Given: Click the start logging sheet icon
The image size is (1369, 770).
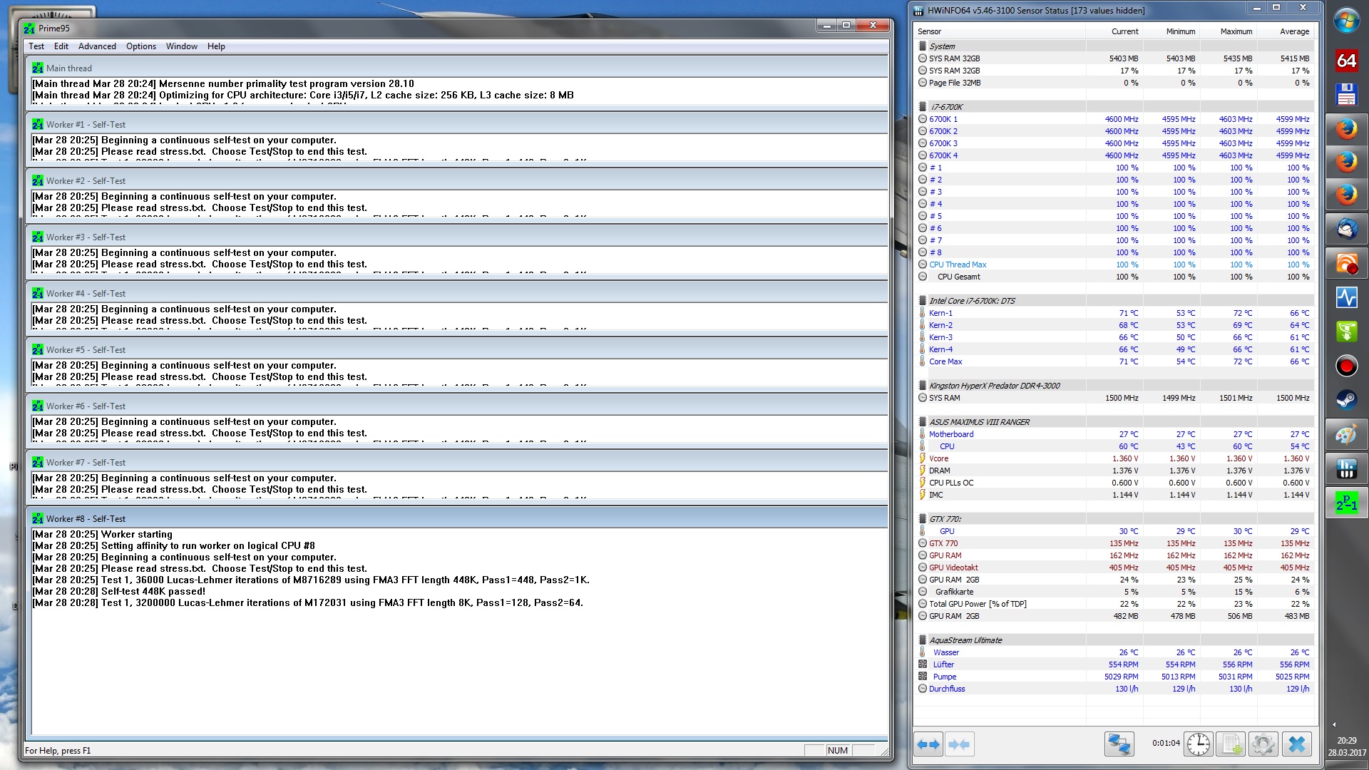Looking at the screenshot, I should [x=1231, y=744].
